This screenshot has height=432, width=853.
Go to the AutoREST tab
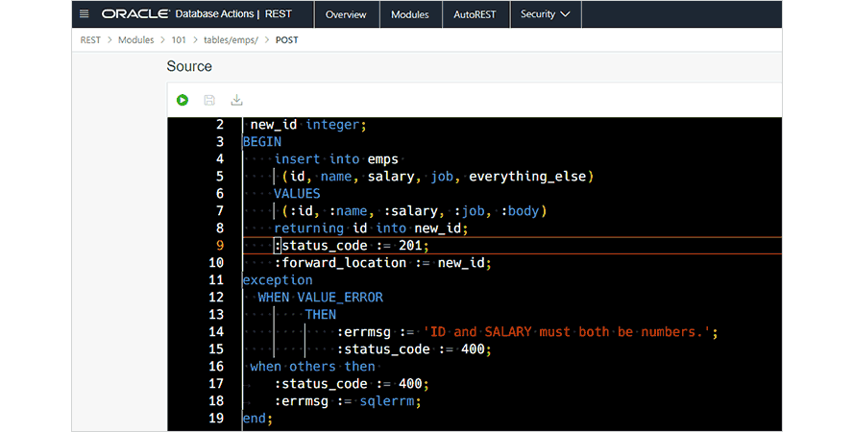click(475, 14)
